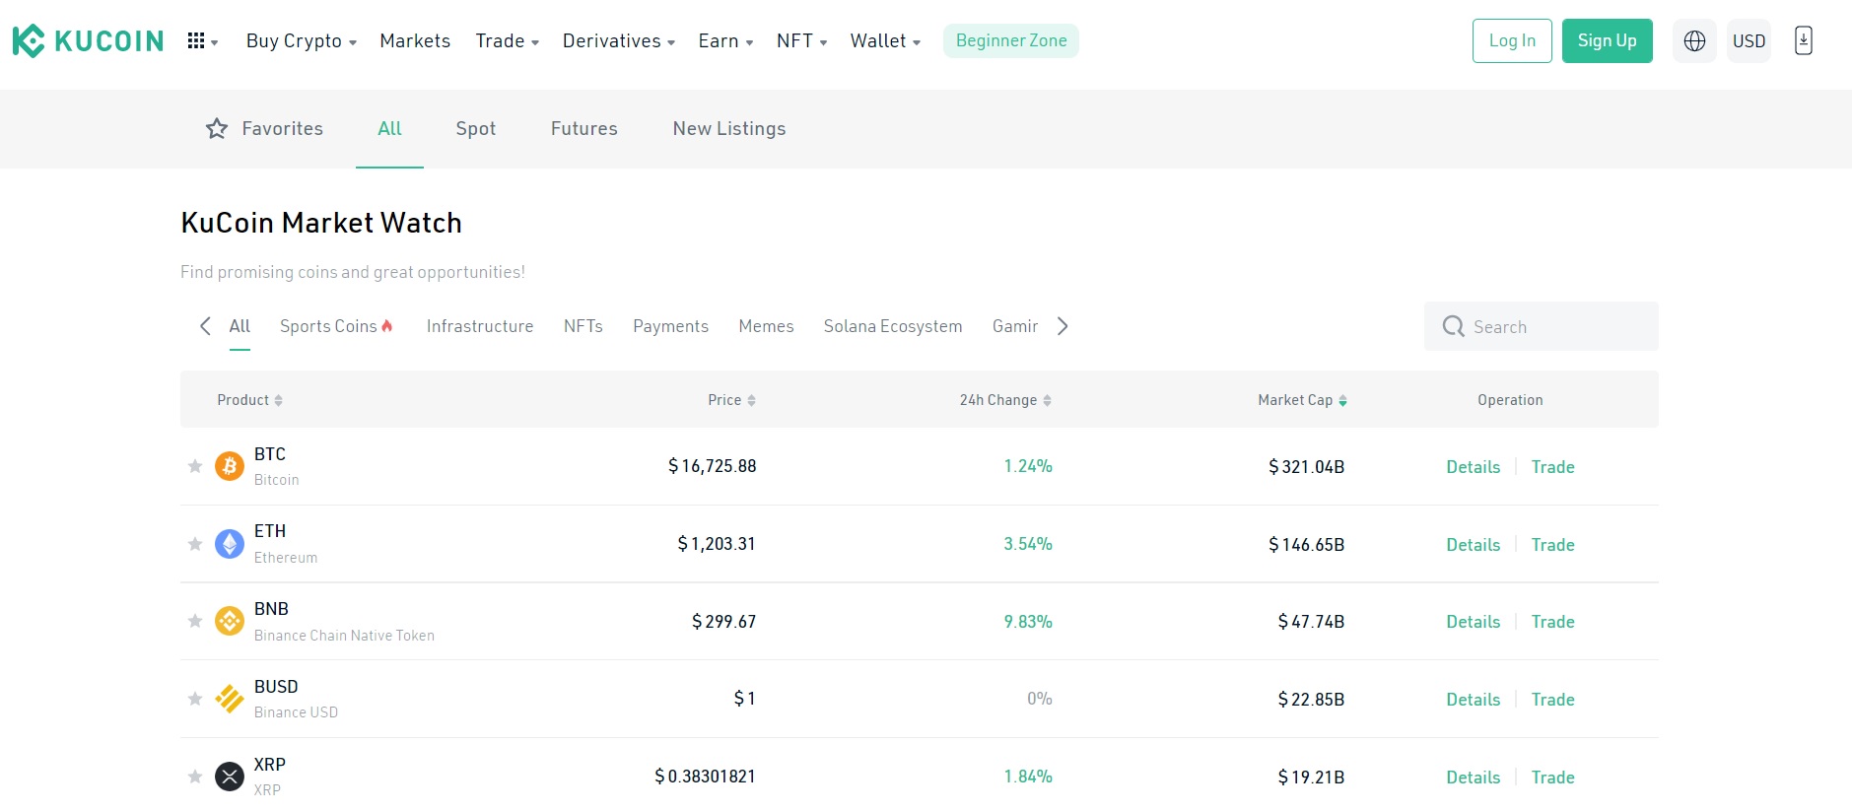Switch to the Futures tab
1852x812 pixels.
pos(583,128)
